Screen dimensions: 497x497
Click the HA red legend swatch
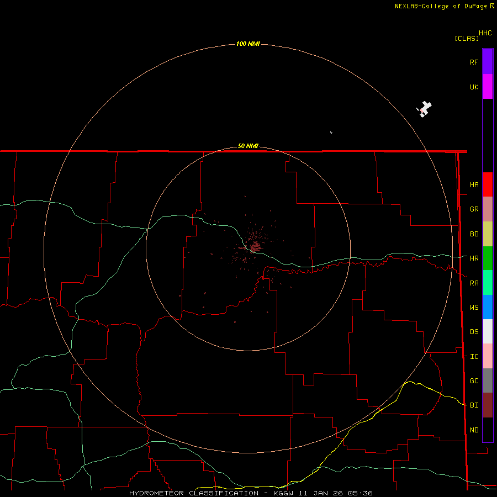coord(488,184)
